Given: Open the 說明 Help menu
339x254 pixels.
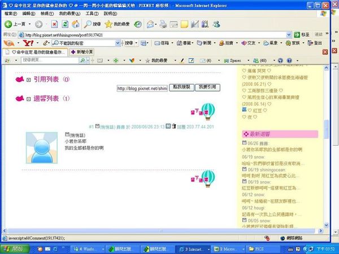Looking at the screenshot, I should 110,14.
